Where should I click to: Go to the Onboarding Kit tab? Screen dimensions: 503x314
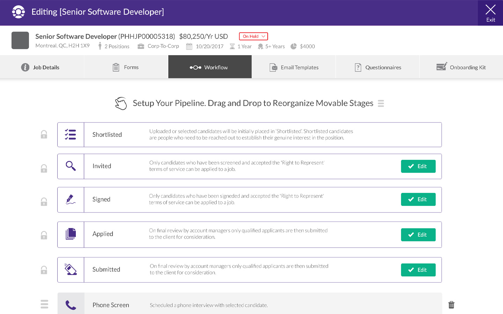(461, 67)
